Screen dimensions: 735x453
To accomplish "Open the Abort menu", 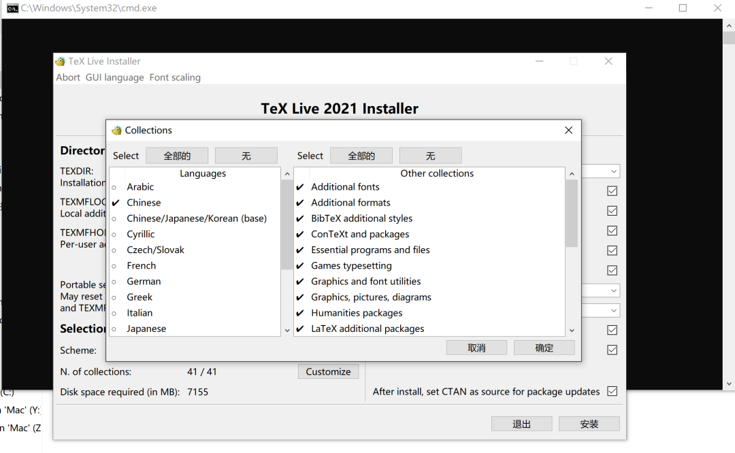I will click(x=68, y=78).
